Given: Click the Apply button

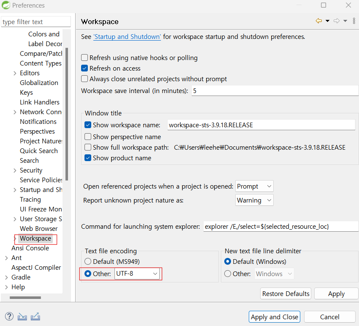Looking at the screenshot, I should point(336,293).
